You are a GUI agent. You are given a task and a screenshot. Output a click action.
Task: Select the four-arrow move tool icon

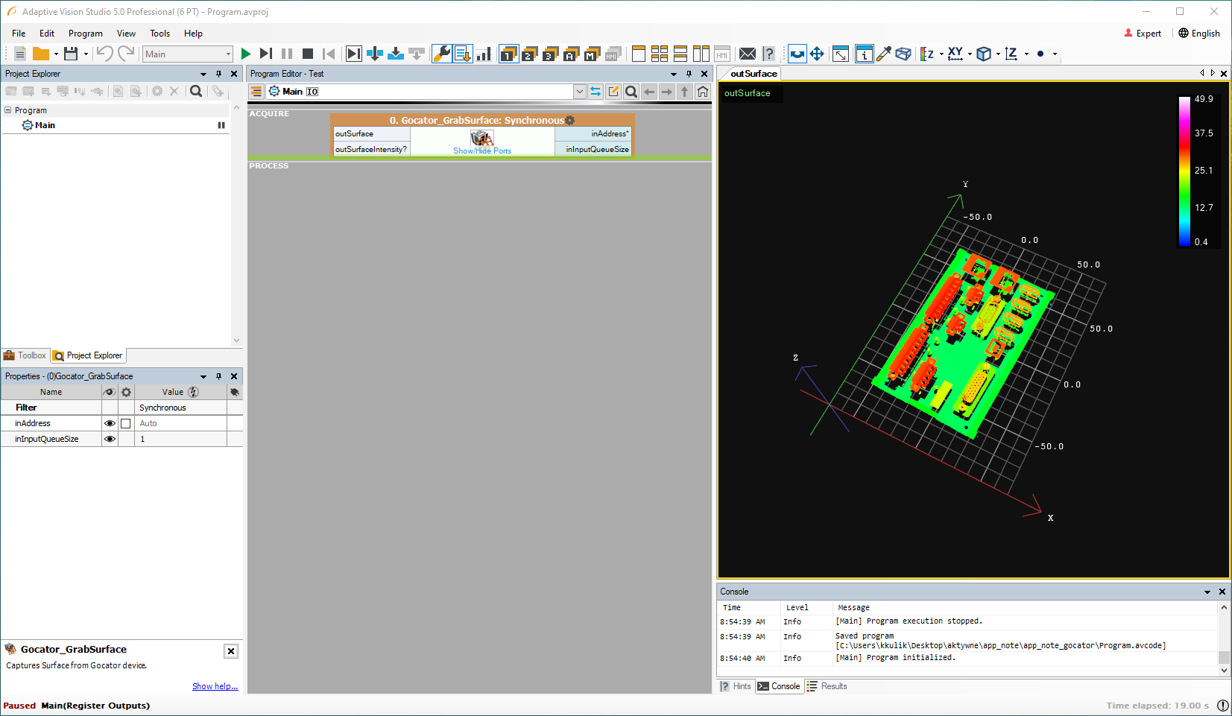point(817,54)
